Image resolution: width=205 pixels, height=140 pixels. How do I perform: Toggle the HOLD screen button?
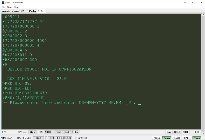177,132
